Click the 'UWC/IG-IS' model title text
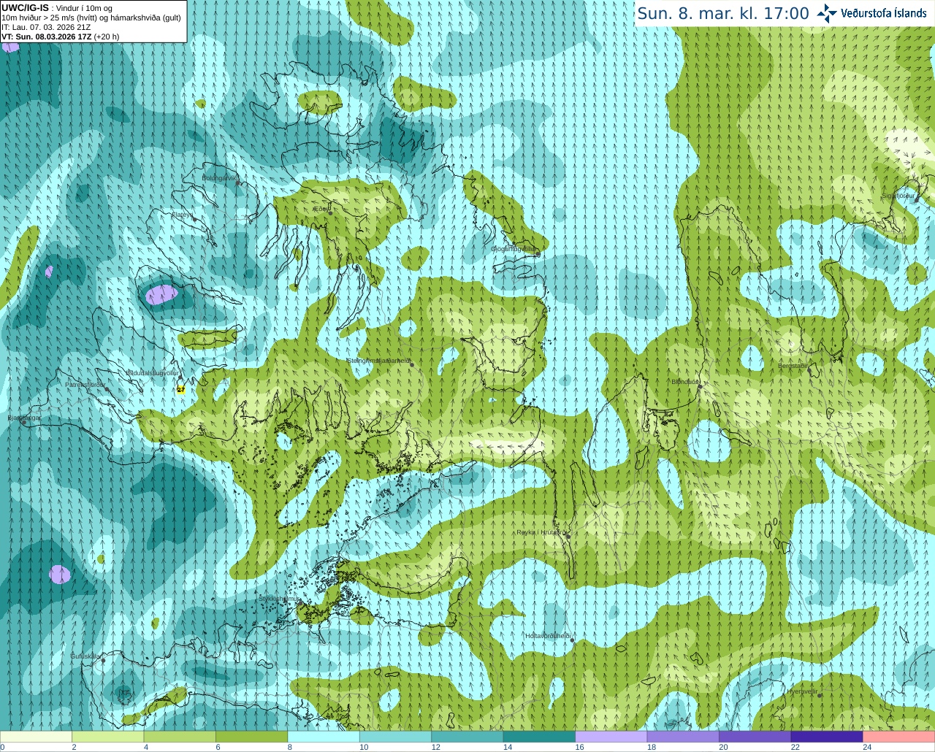The width and height of the screenshot is (935, 752). click(x=25, y=7)
